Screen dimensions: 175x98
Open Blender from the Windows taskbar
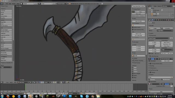[30, 96]
